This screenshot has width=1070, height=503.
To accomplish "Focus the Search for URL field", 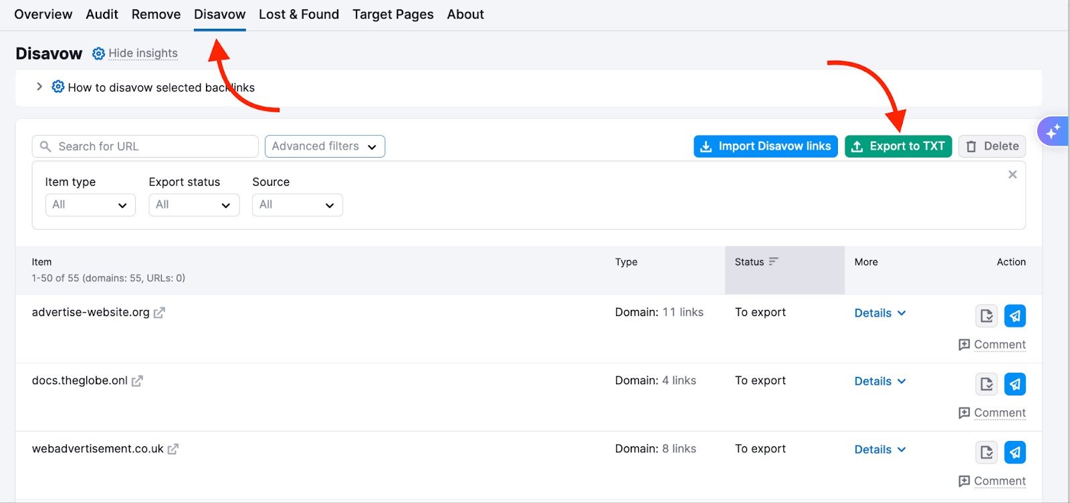I will click(x=145, y=146).
